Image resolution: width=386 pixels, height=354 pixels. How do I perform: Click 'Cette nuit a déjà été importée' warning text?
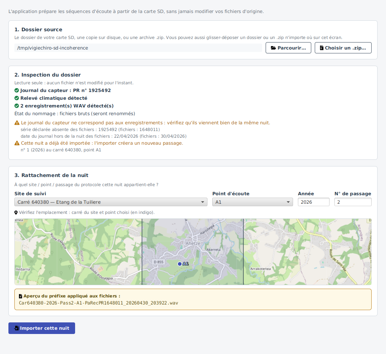[102, 143]
